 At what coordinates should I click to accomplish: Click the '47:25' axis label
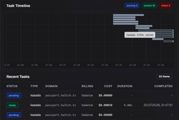pos(91,65)
